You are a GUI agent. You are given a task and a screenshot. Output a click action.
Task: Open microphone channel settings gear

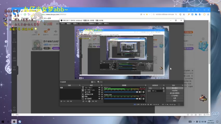click(x=143, y=92)
